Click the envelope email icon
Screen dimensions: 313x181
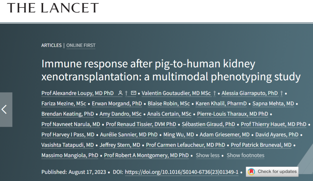click(133, 93)
